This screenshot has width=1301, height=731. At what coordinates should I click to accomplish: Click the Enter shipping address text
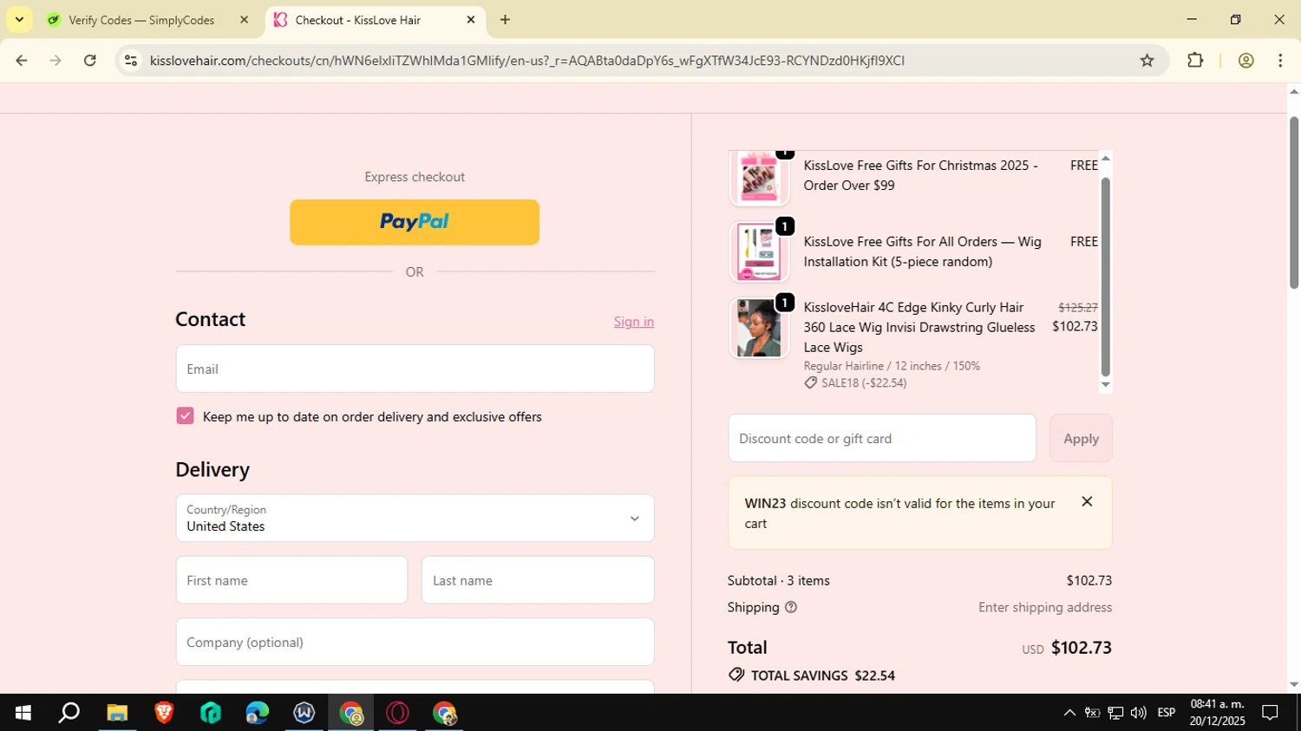pos(1045,607)
